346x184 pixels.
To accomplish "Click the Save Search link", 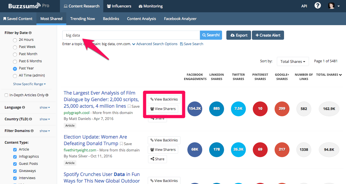I will [192, 44].
